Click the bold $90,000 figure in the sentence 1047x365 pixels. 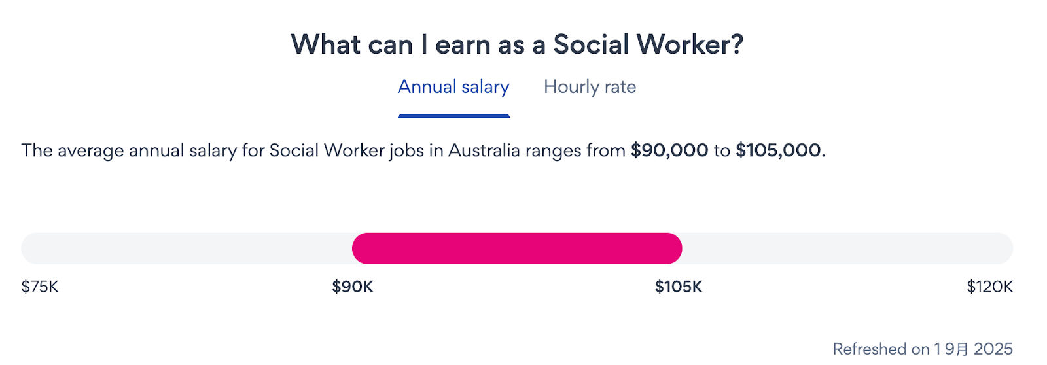coord(669,150)
